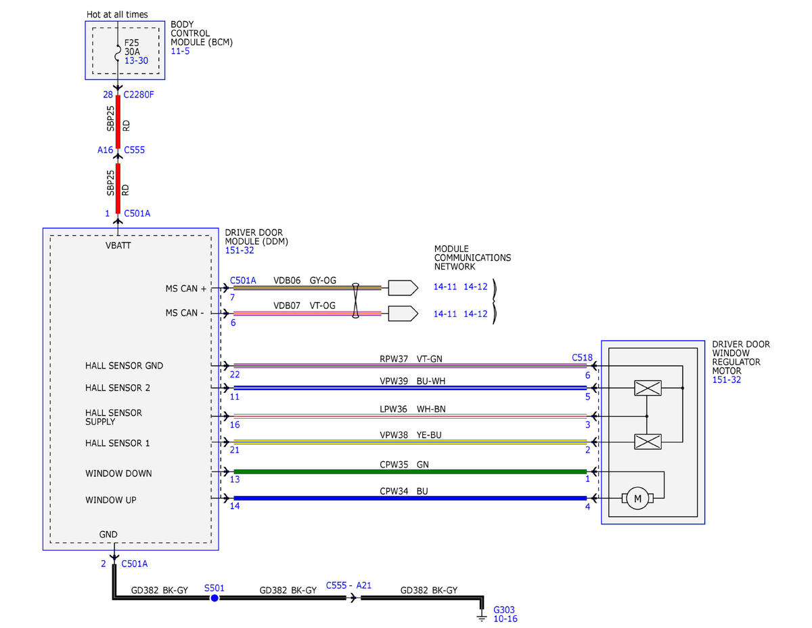Select the green CPW35 GN wire

(x=410, y=472)
